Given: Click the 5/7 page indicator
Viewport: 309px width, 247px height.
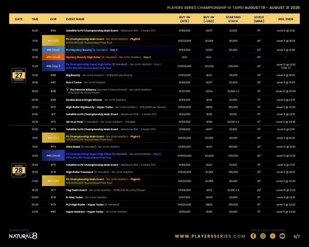Looking at the screenshot, I should pos(296,237).
